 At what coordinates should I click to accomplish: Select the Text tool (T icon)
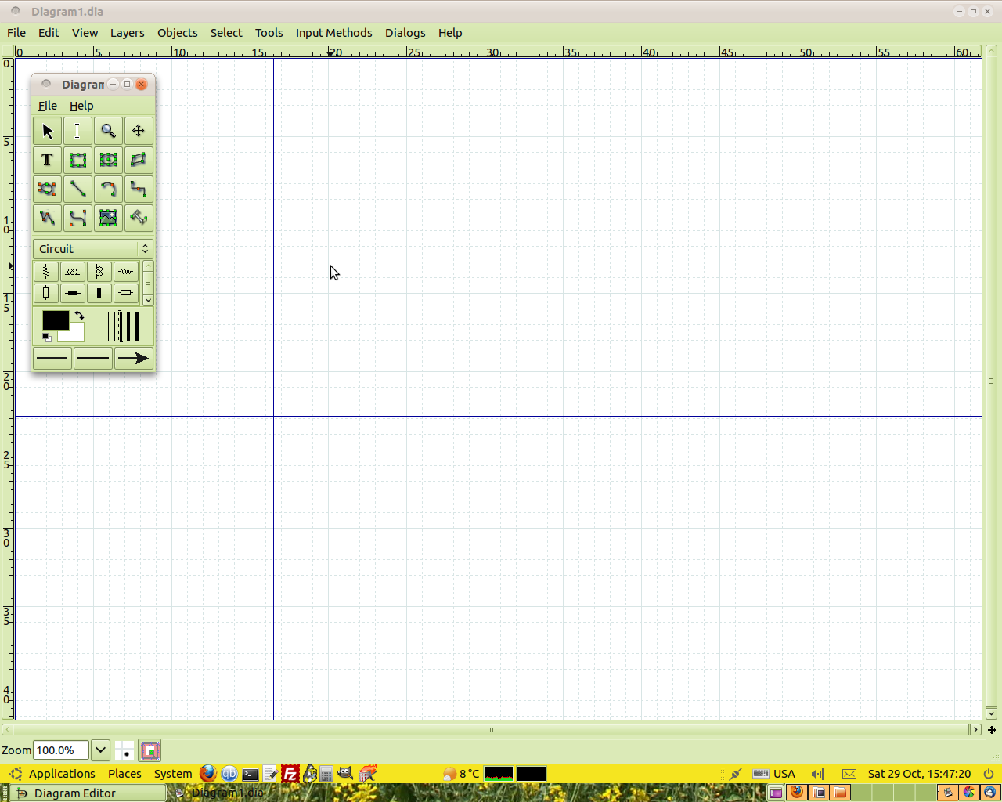click(x=47, y=160)
